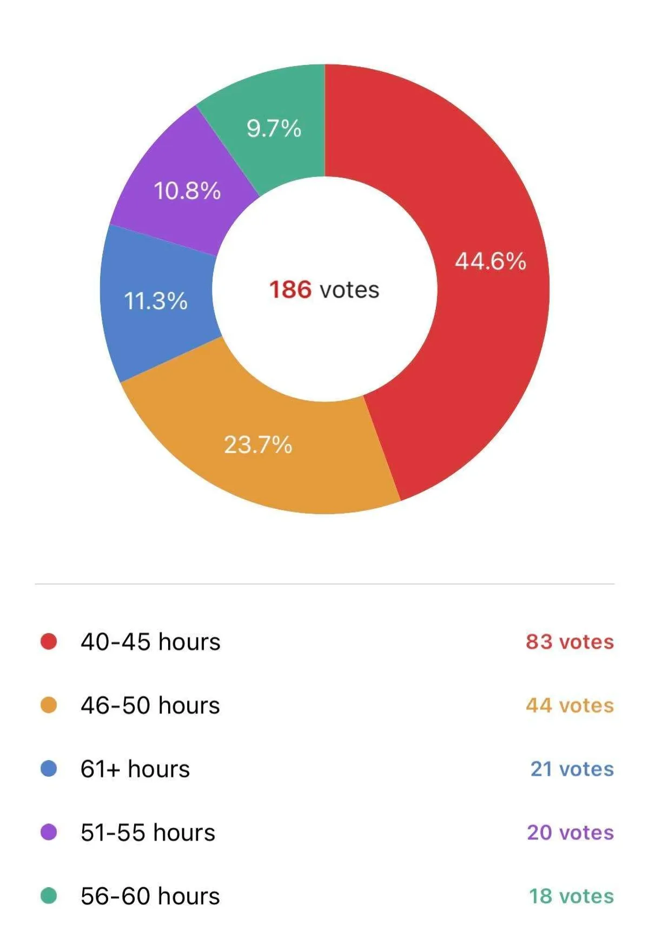Screen dimensions: 649x944
Task: Click the purple legend dot for 51-55 hours
Action: coord(49,832)
